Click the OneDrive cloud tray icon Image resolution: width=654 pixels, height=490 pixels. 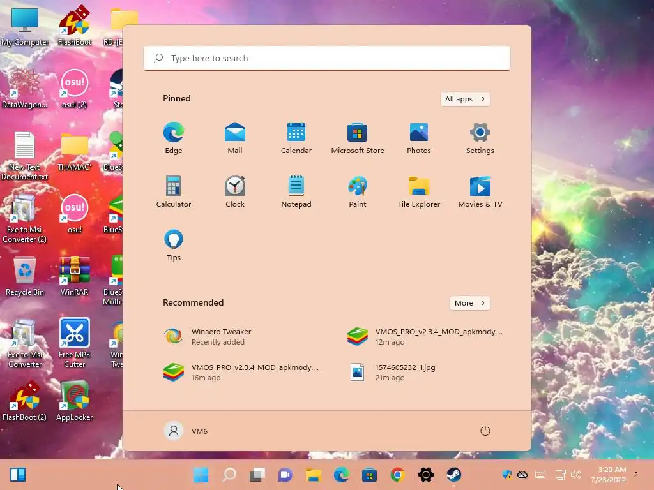(x=522, y=475)
